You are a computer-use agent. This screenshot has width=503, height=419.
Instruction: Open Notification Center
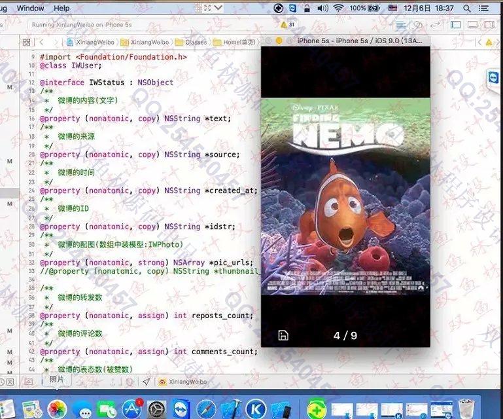(x=483, y=8)
